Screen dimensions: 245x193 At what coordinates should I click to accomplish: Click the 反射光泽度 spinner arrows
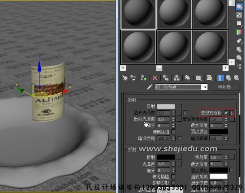[173, 119]
